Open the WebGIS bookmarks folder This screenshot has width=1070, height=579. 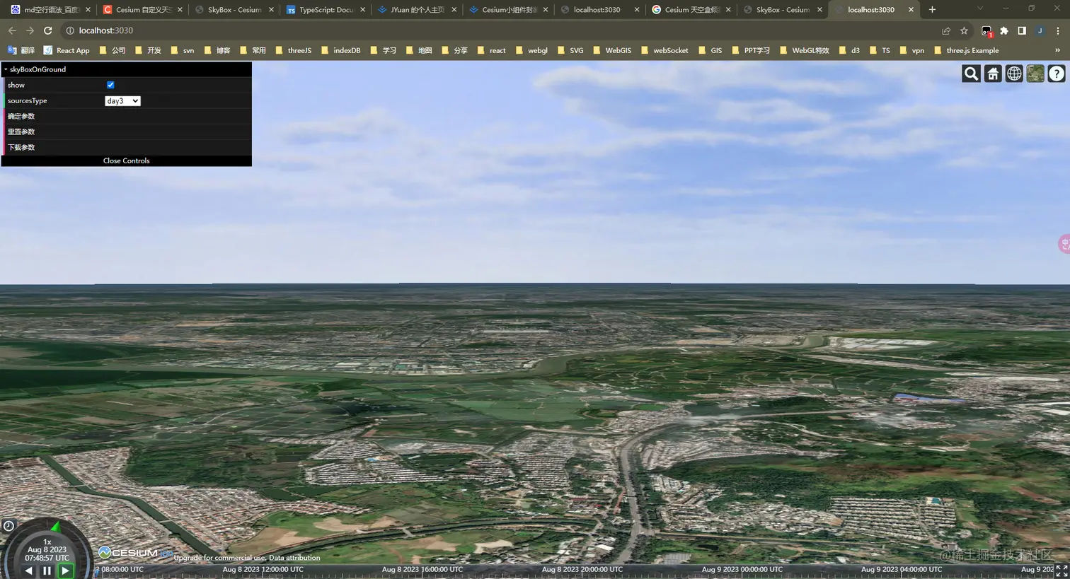tap(611, 50)
